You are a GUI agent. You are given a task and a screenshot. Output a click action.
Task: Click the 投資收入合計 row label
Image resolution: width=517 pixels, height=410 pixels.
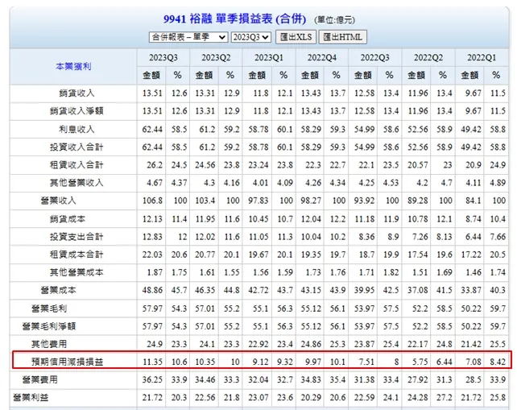77,147
